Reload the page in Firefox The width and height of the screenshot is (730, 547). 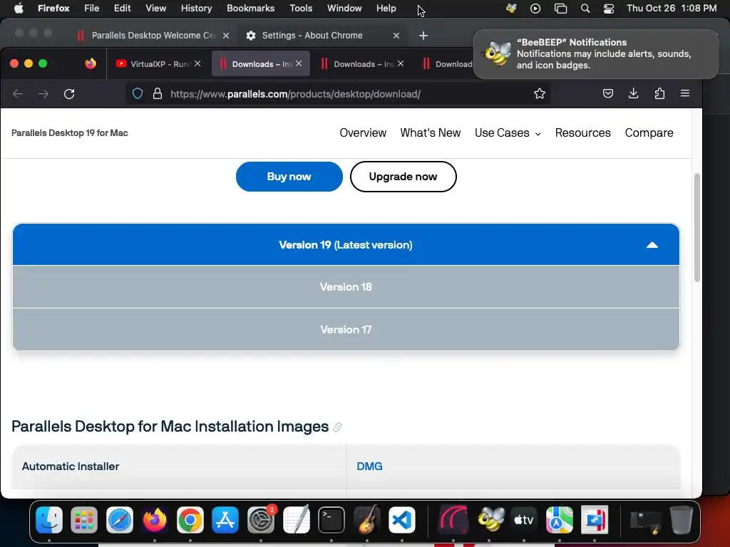pyautogui.click(x=69, y=94)
